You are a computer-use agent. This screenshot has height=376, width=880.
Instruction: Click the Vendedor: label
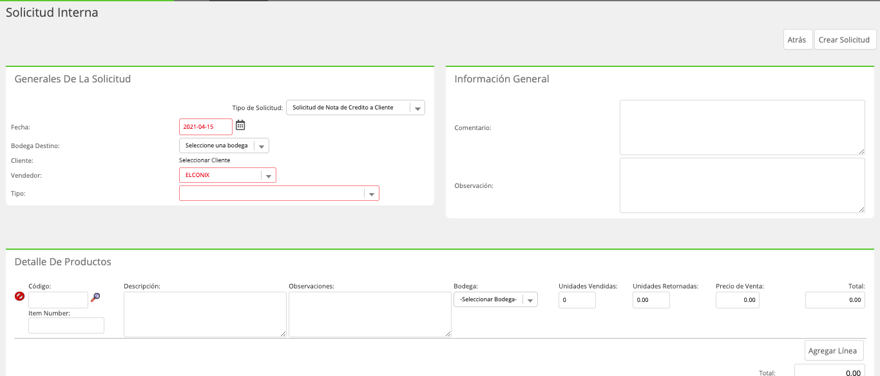pyautogui.click(x=26, y=175)
